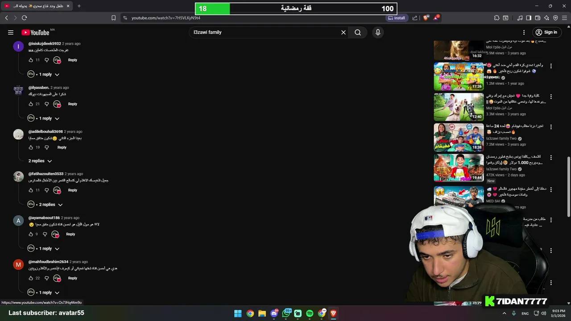
Task: Open WhatsApp from the taskbar
Action: 286,313
